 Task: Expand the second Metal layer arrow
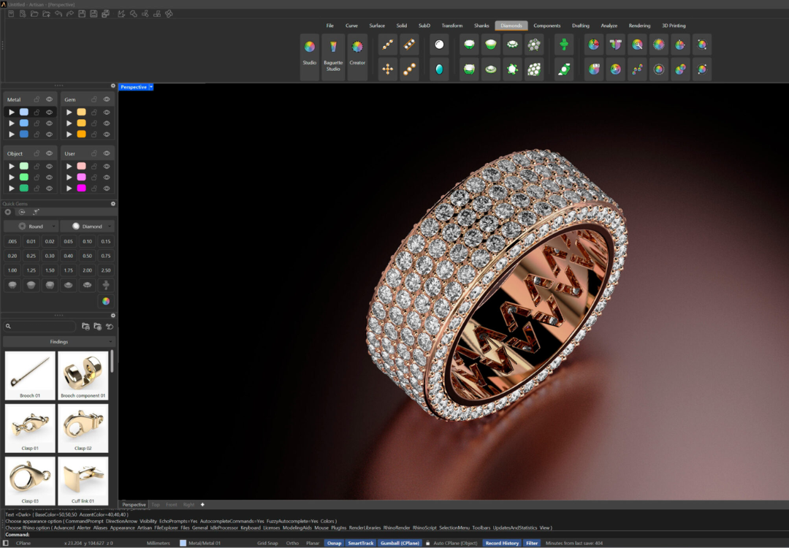click(x=12, y=123)
